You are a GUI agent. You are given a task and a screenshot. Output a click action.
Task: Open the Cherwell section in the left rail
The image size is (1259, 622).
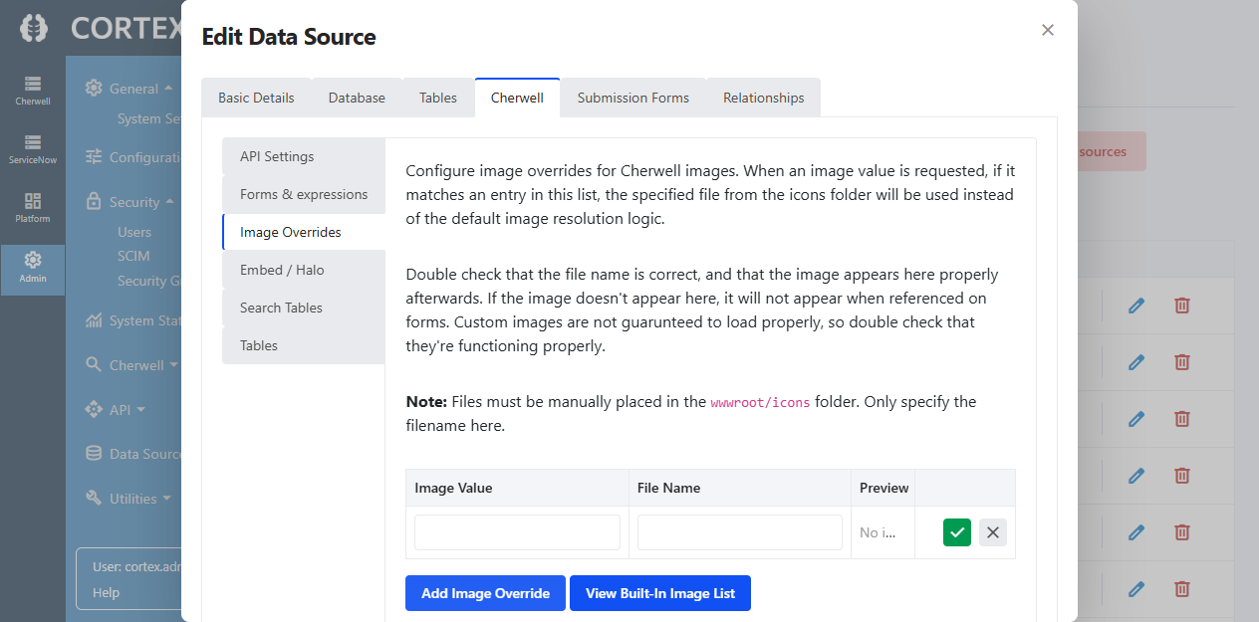coord(33,91)
